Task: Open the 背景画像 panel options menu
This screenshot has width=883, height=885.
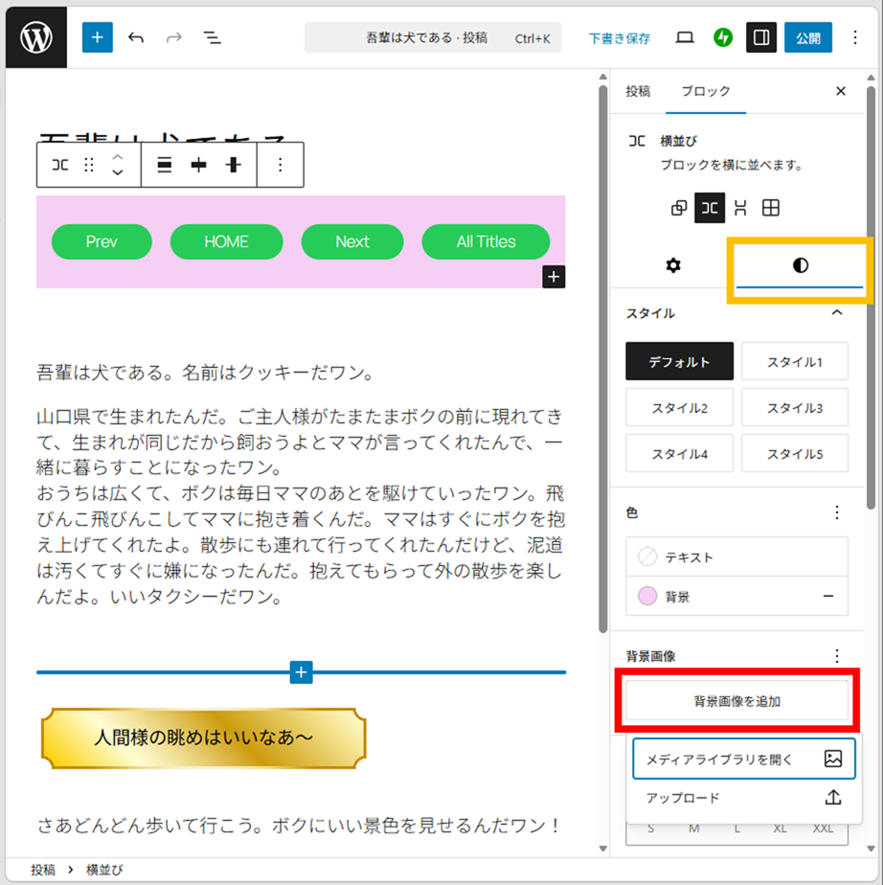Action: [837, 656]
